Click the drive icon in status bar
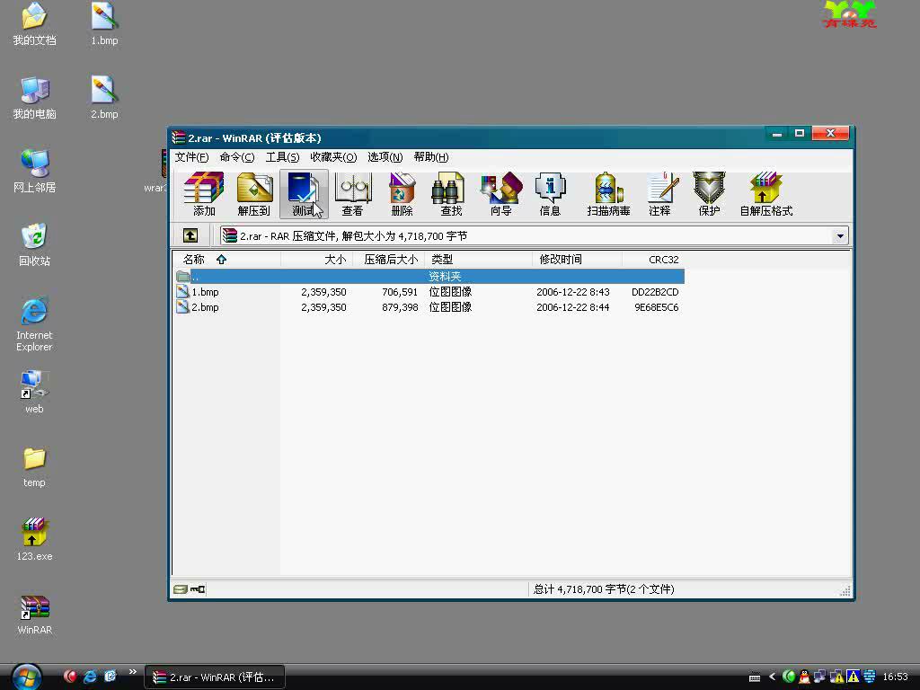The width and height of the screenshot is (920, 690). click(181, 589)
